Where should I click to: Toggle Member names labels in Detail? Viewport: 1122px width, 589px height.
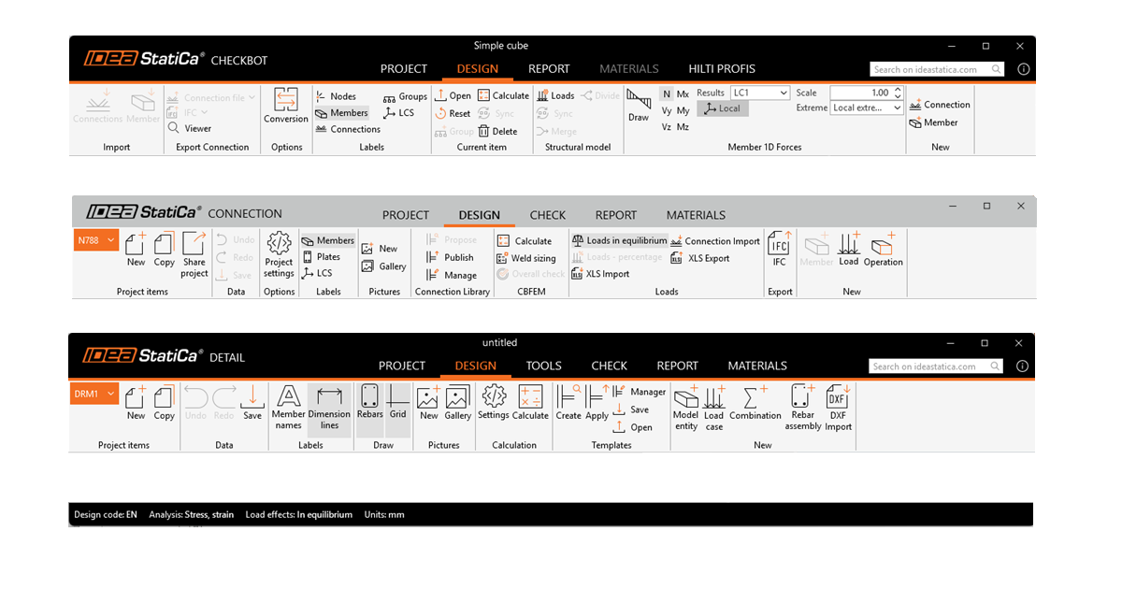click(288, 409)
